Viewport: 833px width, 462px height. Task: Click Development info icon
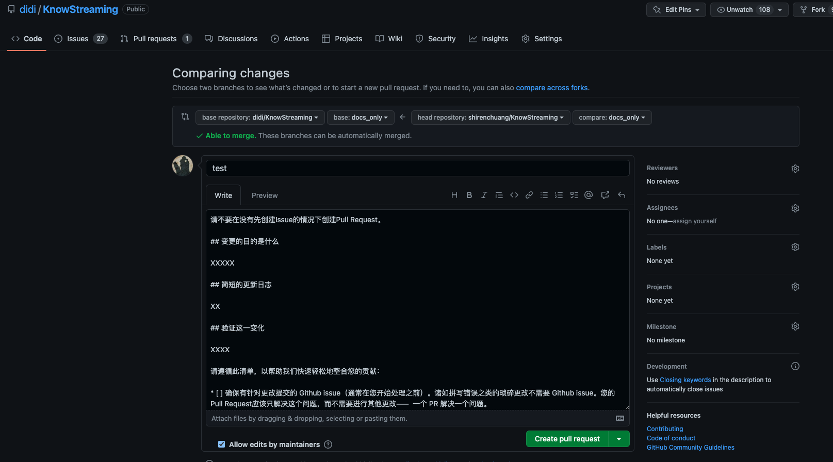795,366
